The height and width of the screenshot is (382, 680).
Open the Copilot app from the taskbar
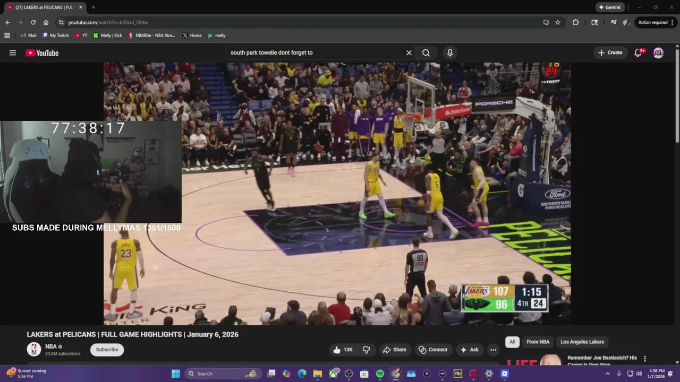coord(287,374)
